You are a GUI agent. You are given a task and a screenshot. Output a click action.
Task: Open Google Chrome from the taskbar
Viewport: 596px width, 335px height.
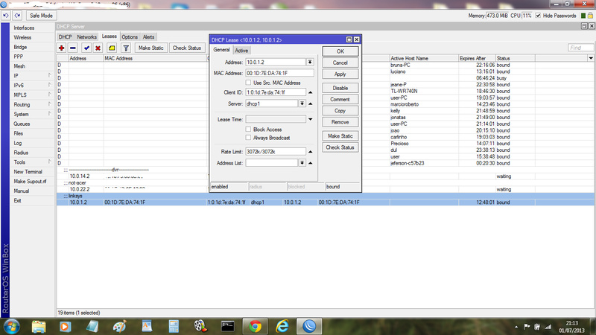tap(255, 326)
